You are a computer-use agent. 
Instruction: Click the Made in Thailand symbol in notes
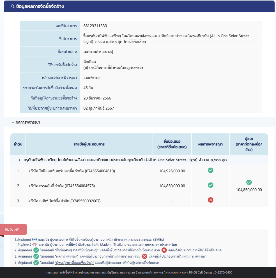[x=35, y=245]
